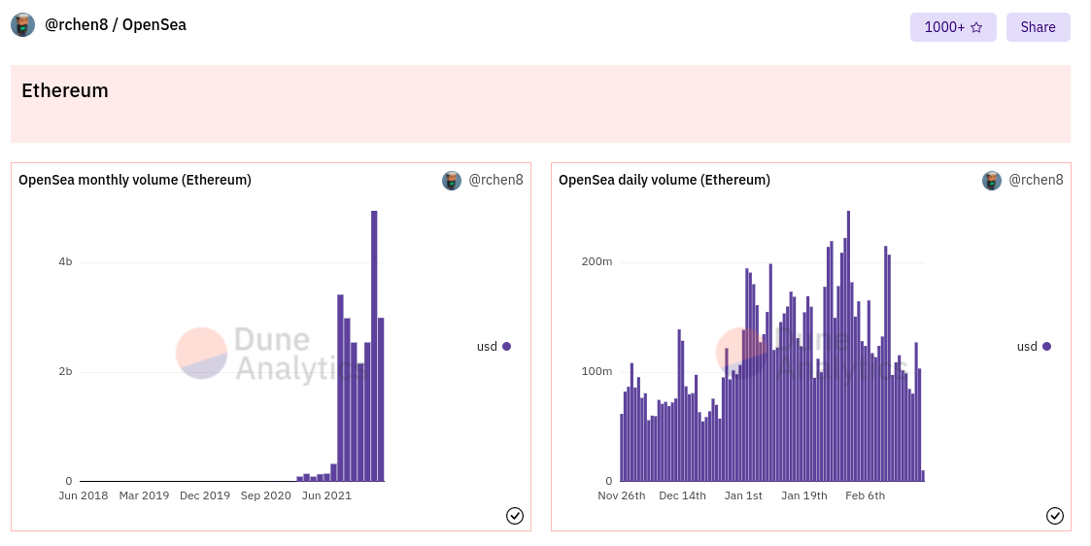Screen dimensions: 1091x546
Task: Click the Jan 1st axis label
Action: (743, 495)
